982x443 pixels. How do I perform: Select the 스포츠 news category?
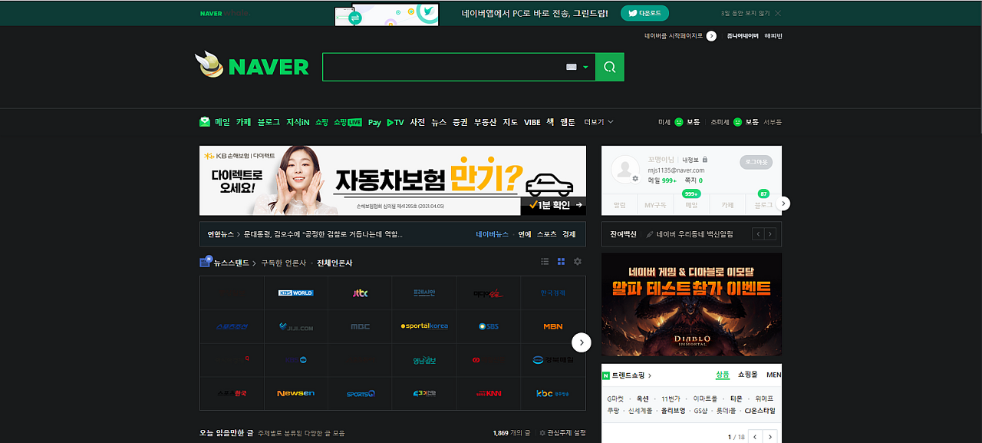[546, 234]
